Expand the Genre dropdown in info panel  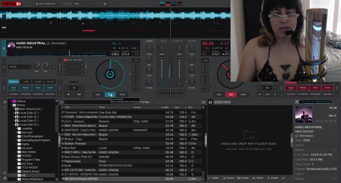[x=335, y=150]
